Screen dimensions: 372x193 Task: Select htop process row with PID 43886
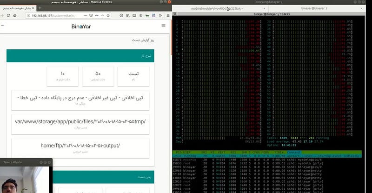tap(267, 178)
